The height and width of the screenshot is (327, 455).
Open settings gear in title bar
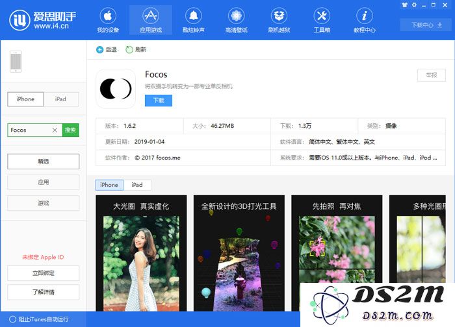pyautogui.click(x=414, y=5)
